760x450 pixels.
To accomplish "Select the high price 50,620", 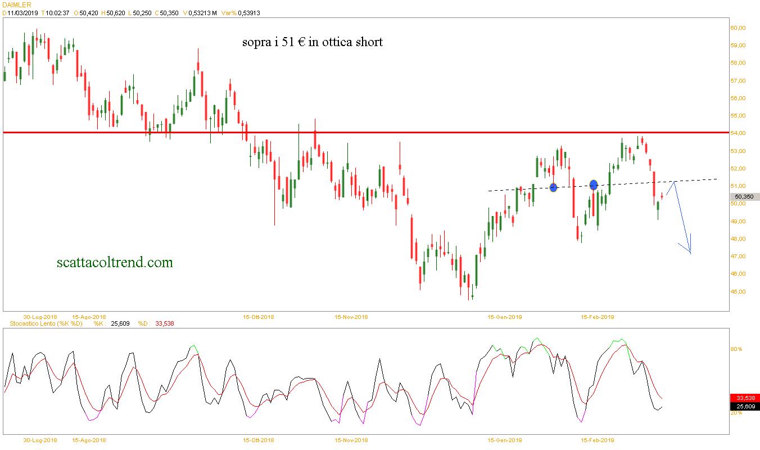I will (116, 12).
